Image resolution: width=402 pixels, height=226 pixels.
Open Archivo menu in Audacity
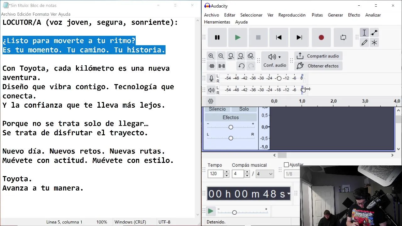click(x=211, y=15)
